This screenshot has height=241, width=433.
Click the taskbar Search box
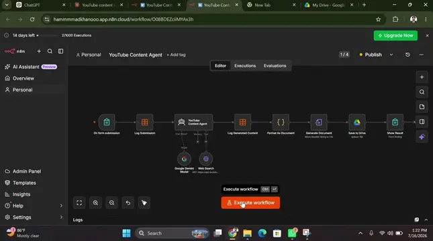172,233
